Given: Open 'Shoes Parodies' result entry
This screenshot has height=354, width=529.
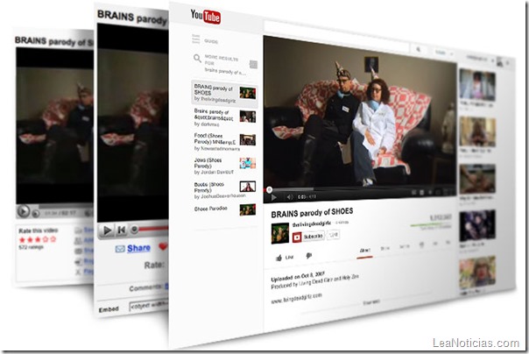Looking at the screenshot, I should [x=224, y=209].
